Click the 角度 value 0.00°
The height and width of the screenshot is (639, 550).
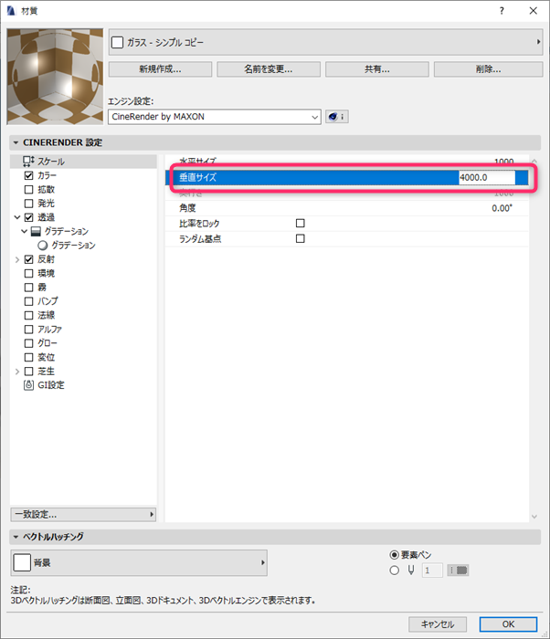[x=502, y=208]
